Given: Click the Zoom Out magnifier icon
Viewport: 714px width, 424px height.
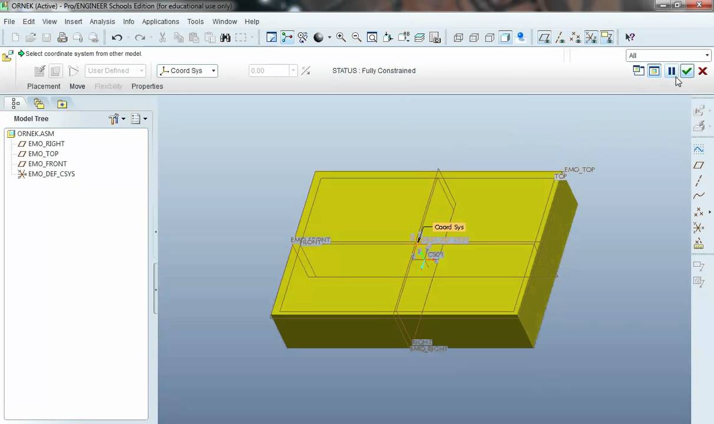Looking at the screenshot, I should [356, 38].
